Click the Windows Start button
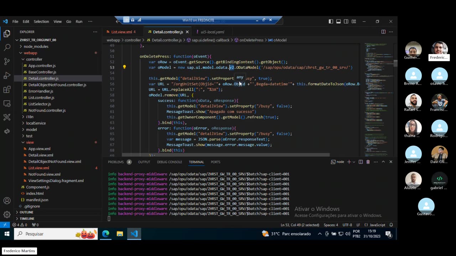 click(x=7, y=234)
